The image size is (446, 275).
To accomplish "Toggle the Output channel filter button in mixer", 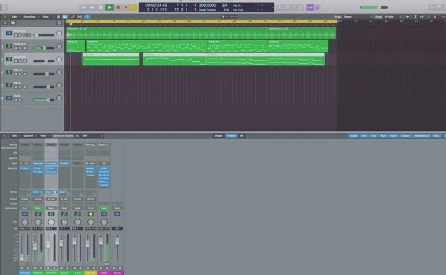I will click(x=406, y=136).
